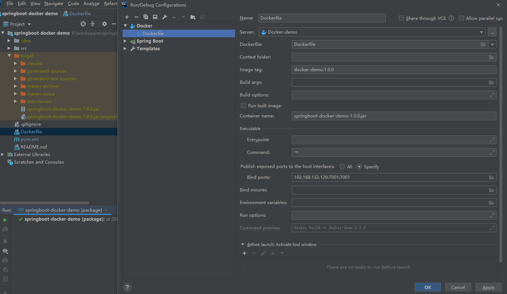
Task: Open Bind ports browse folder icon
Action: pyautogui.click(x=491, y=177)
